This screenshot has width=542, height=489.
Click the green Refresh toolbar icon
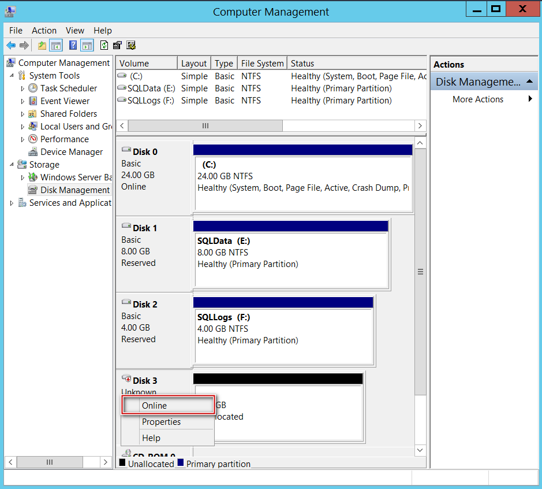pyautogui.click(x=104, y=46)
